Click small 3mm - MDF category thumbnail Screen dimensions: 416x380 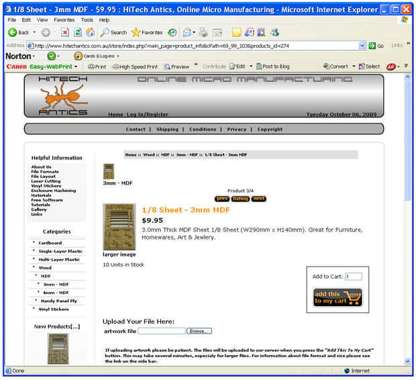109,172
